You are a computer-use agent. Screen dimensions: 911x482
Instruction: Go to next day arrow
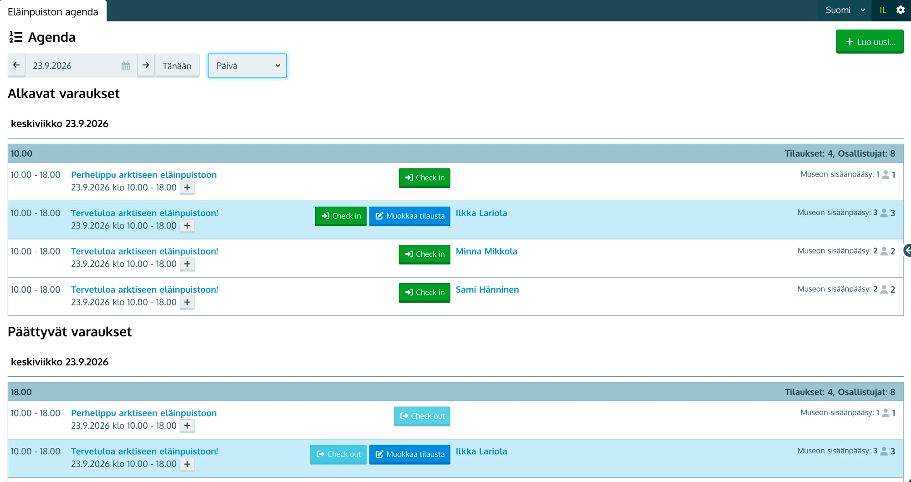[x=146, y=66]
